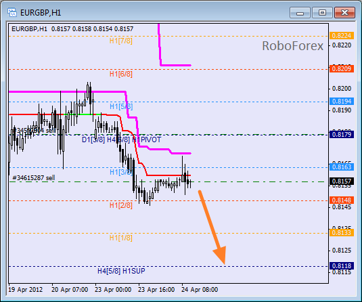Click the current price 0.8157 tag

coord(342,181)
